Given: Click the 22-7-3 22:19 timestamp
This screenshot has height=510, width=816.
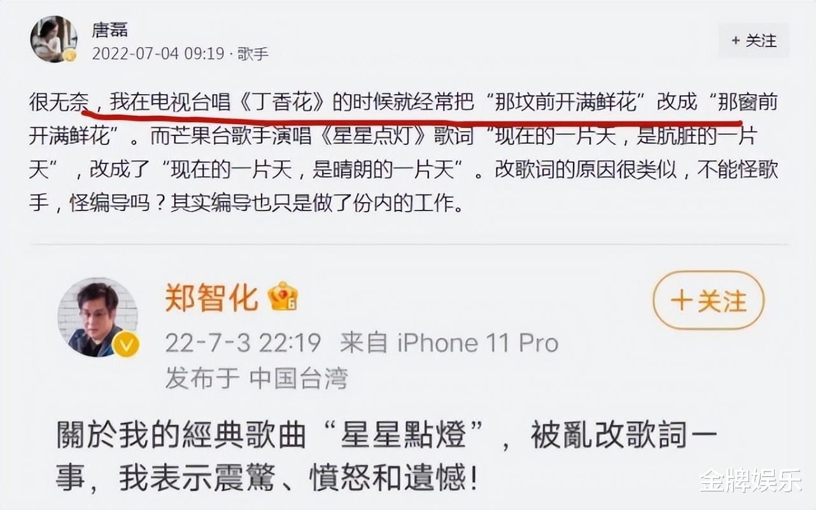Looking at the screenshot, I should [x=243, y=343].
